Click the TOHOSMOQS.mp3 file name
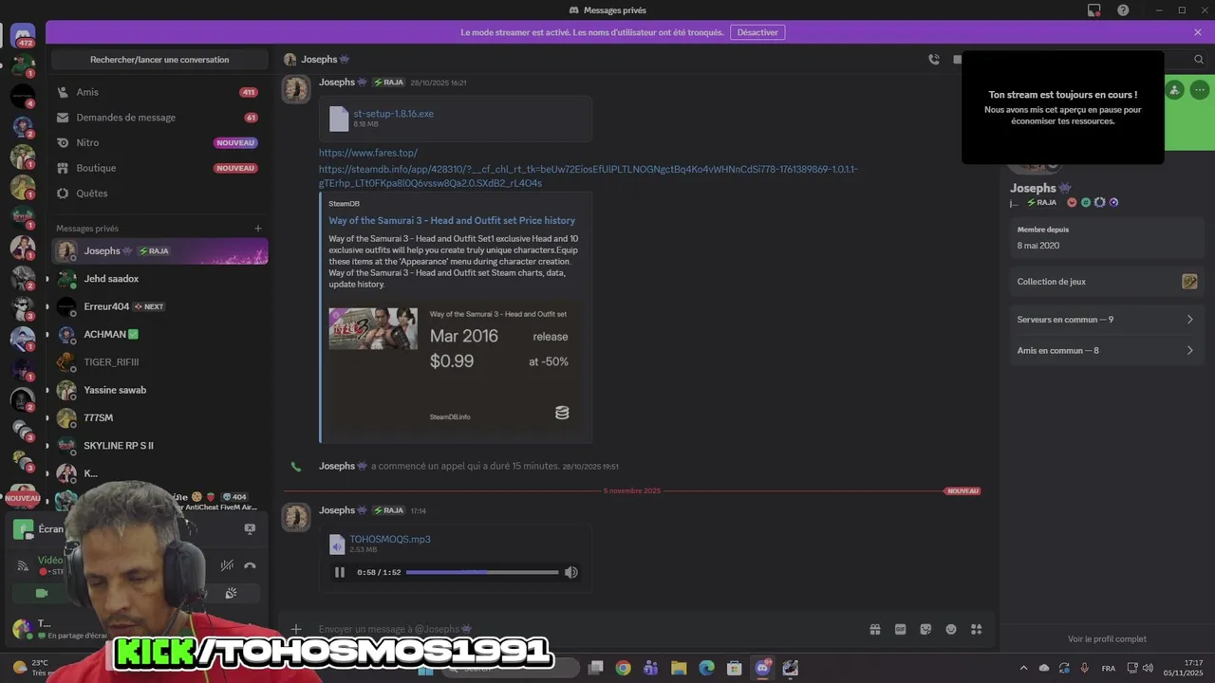1215x683 pixels. [x=390, y=539]
